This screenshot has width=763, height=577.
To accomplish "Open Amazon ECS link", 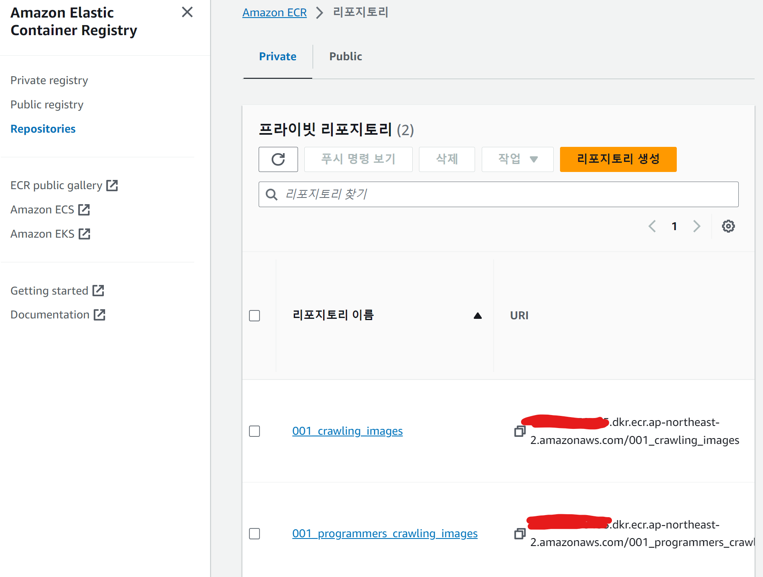I will pos(42,210).
